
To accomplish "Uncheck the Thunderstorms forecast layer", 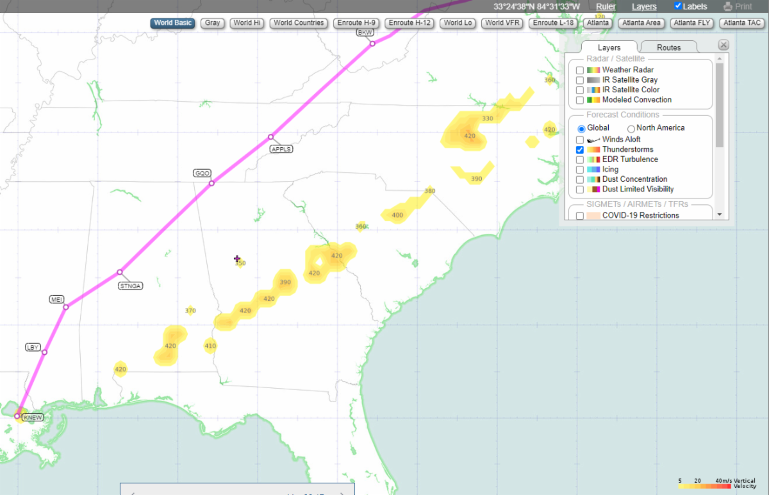I will click(580, 149).
